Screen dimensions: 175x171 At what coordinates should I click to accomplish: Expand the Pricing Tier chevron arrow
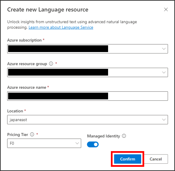pos(77,143)
